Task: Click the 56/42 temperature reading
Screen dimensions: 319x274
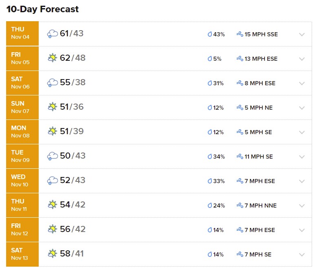Action: click(73, 229)
